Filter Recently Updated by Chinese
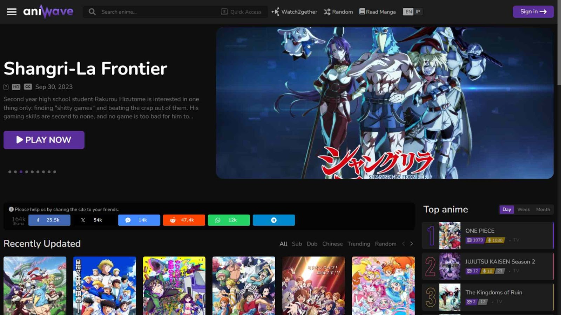Screen dimensions: 561x315 332,244
